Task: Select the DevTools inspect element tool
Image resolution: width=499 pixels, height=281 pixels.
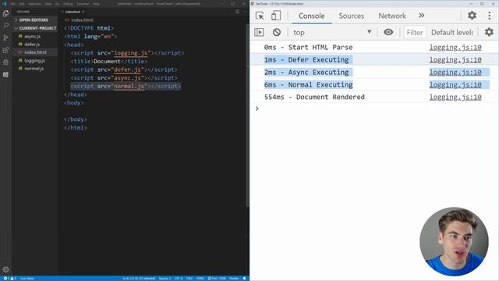Action: click(x=260, y=16)
